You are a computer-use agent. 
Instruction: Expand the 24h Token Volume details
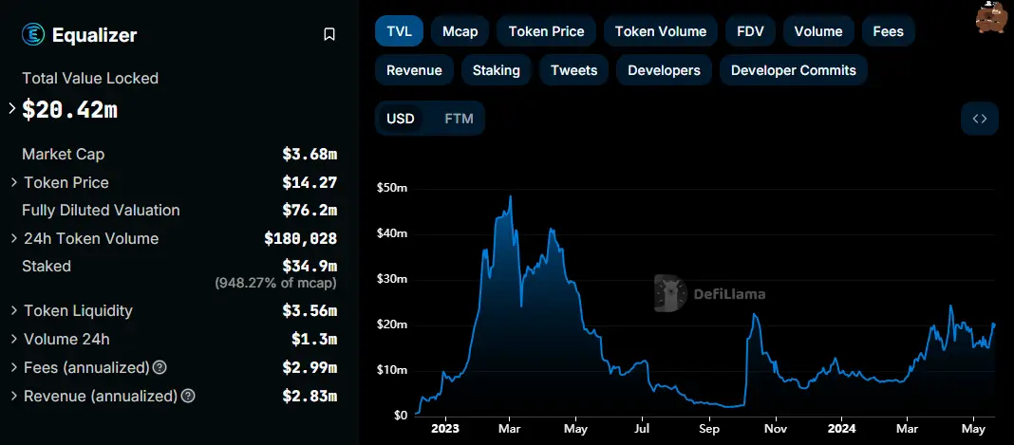click(14, 238)
